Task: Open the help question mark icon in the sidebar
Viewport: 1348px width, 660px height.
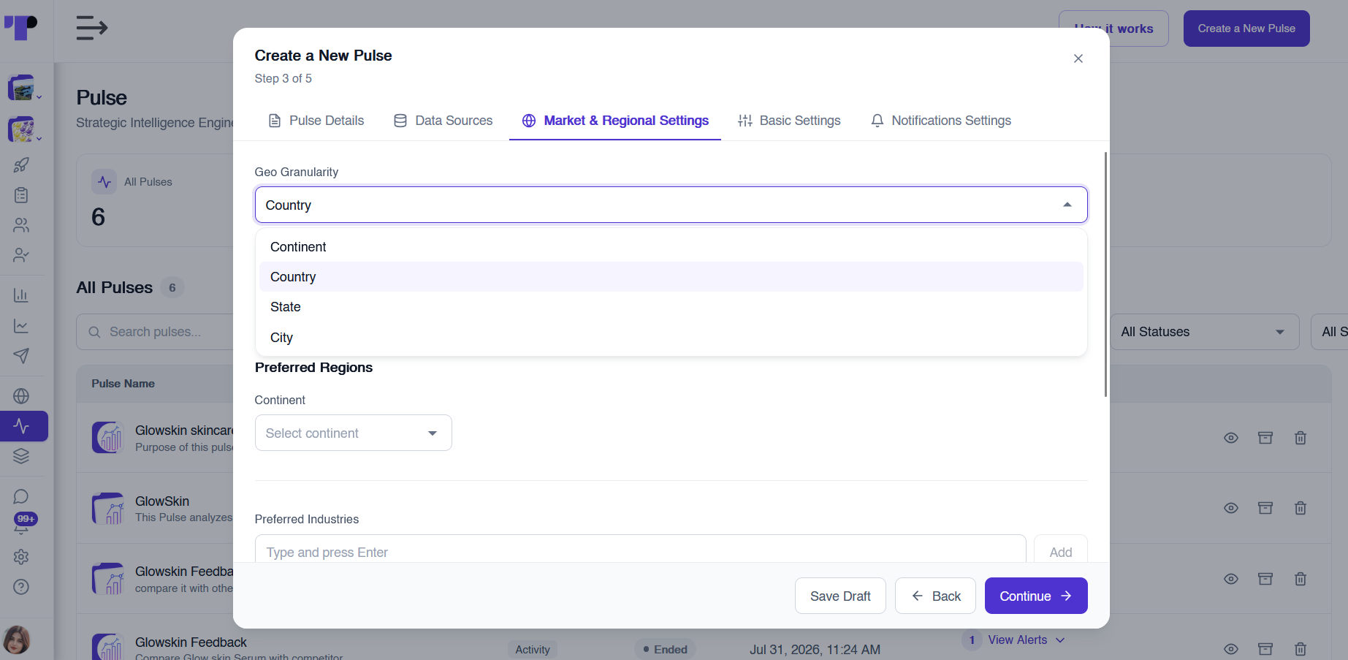Action: click(x=21, y=587)
